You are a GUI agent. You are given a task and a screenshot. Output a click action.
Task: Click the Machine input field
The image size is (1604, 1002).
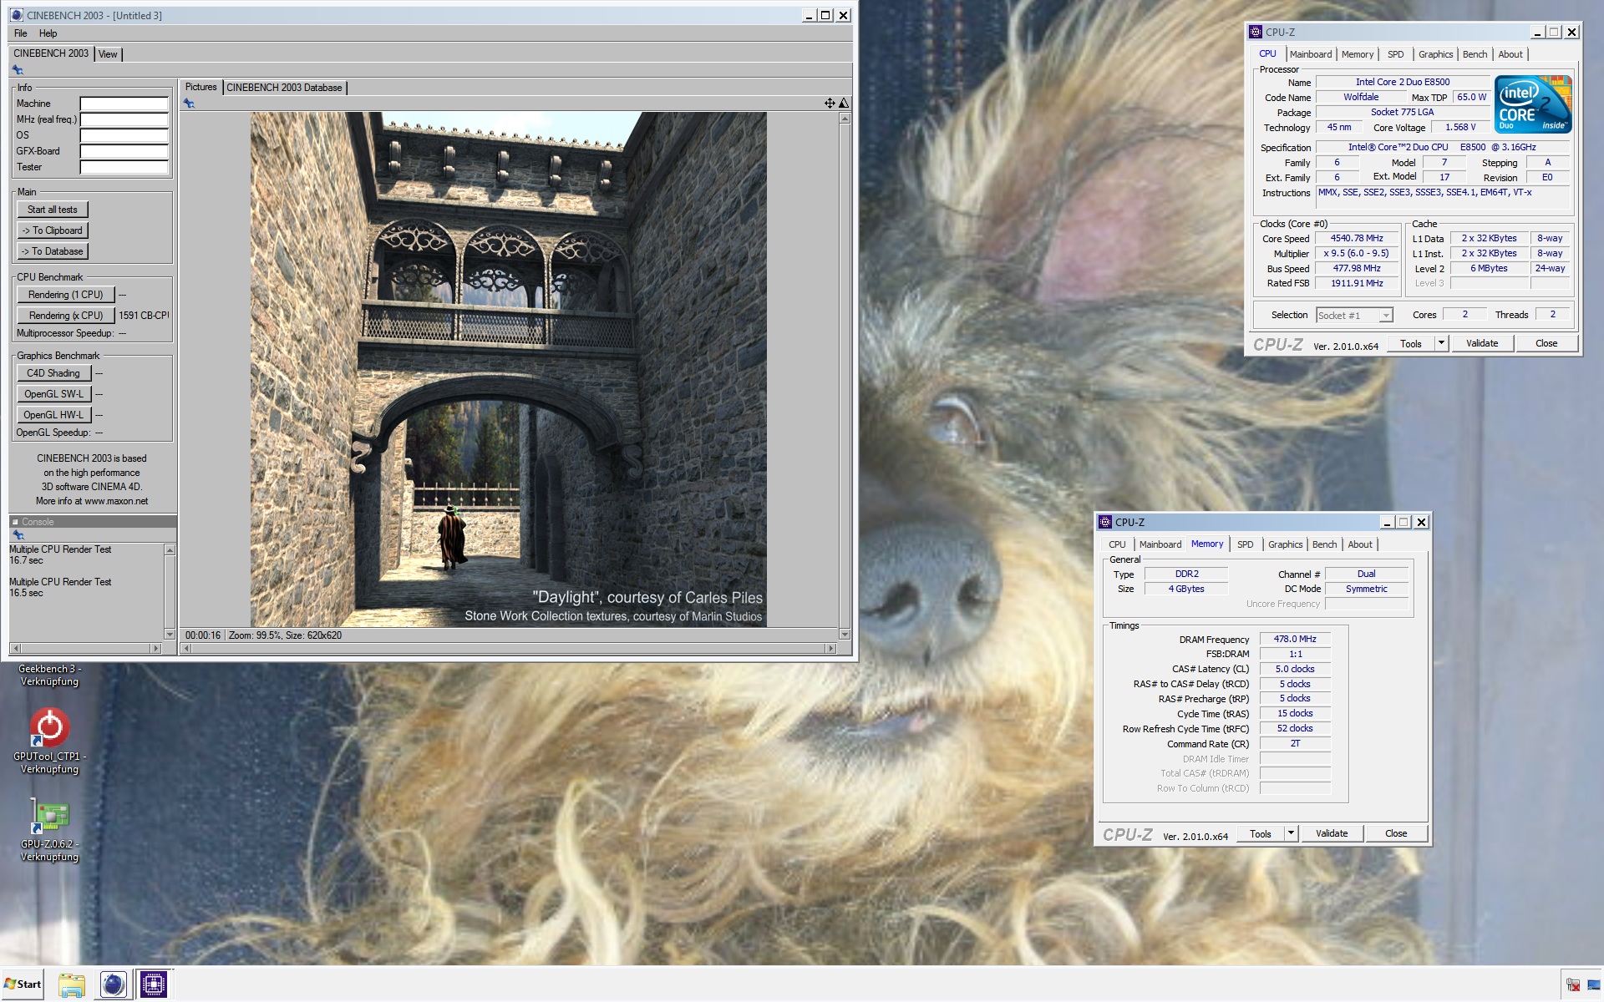(124, 104)
